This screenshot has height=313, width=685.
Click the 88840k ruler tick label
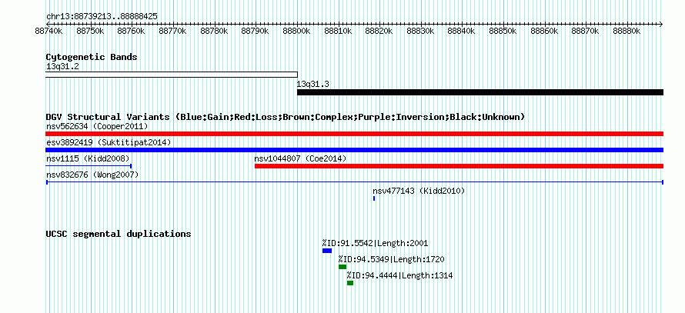461,32
